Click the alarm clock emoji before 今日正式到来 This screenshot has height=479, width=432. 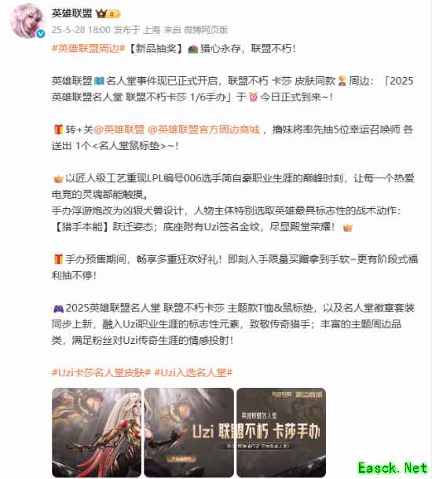tap(253, 97)
